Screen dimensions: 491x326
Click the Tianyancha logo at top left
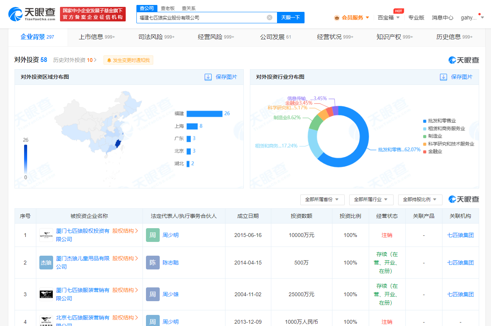pyautogui.click(x=32, y=14)
